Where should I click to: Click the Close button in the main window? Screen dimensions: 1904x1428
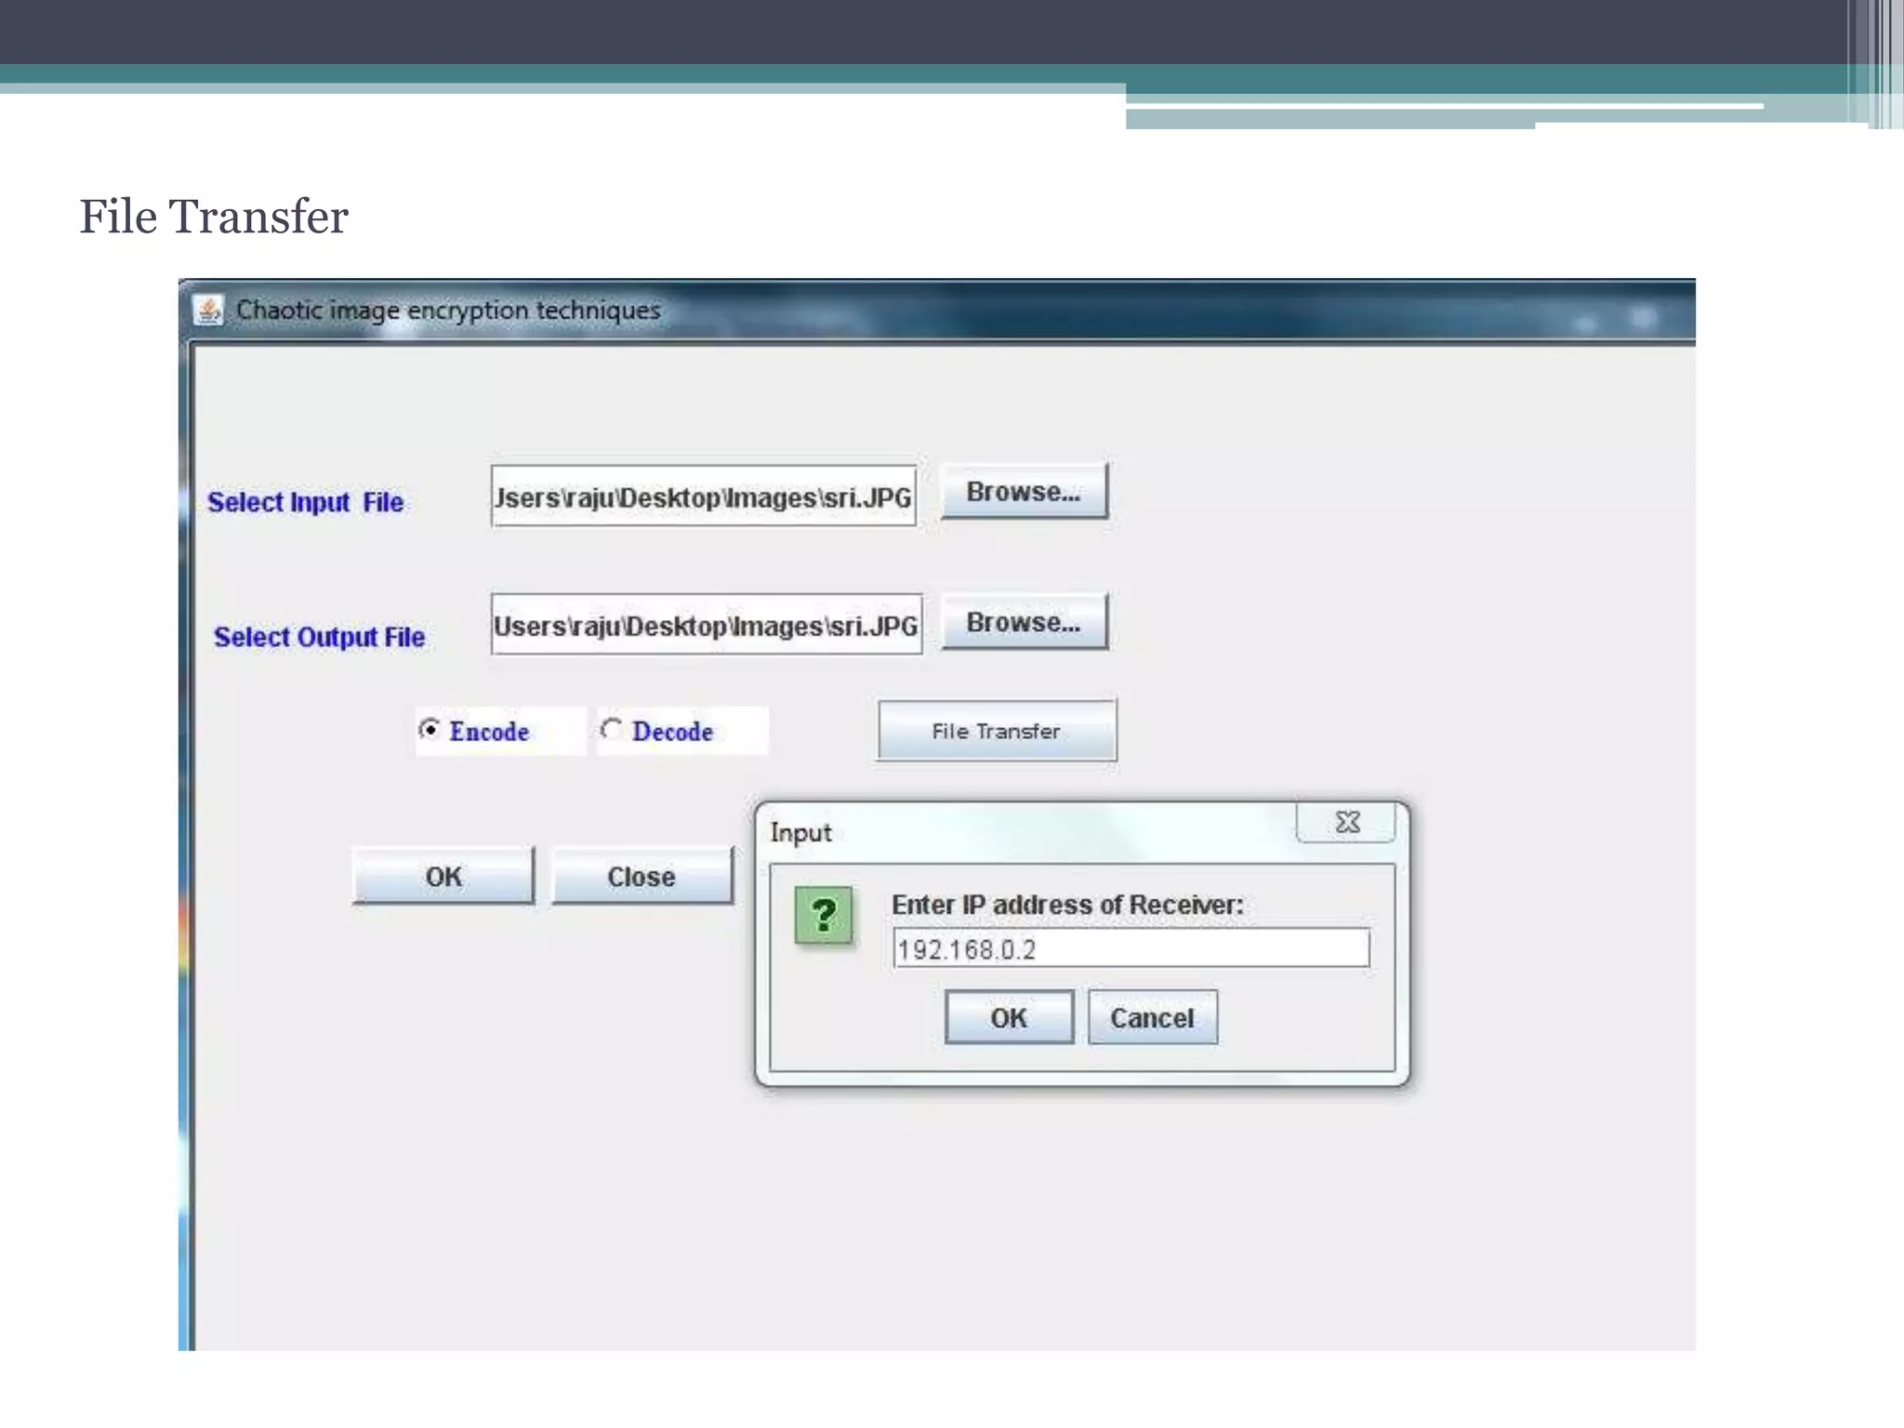[641, 876]
